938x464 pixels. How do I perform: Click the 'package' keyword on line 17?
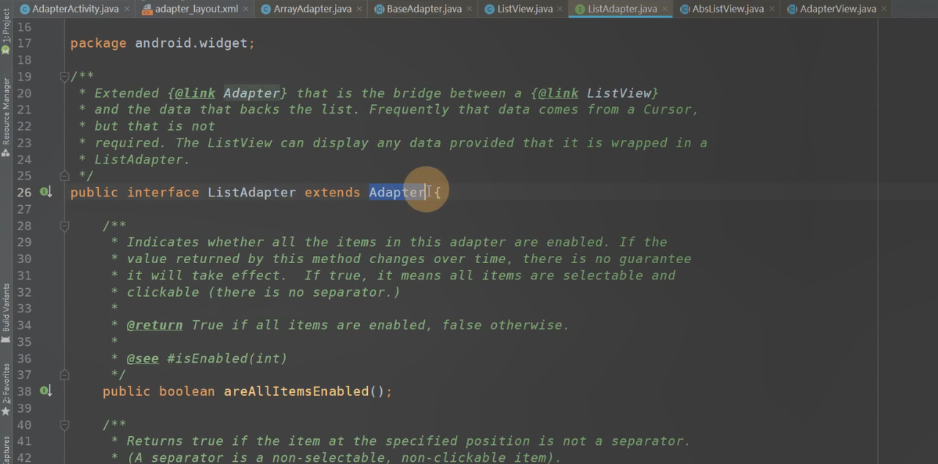pyautogui.click(x=98, y=43)
